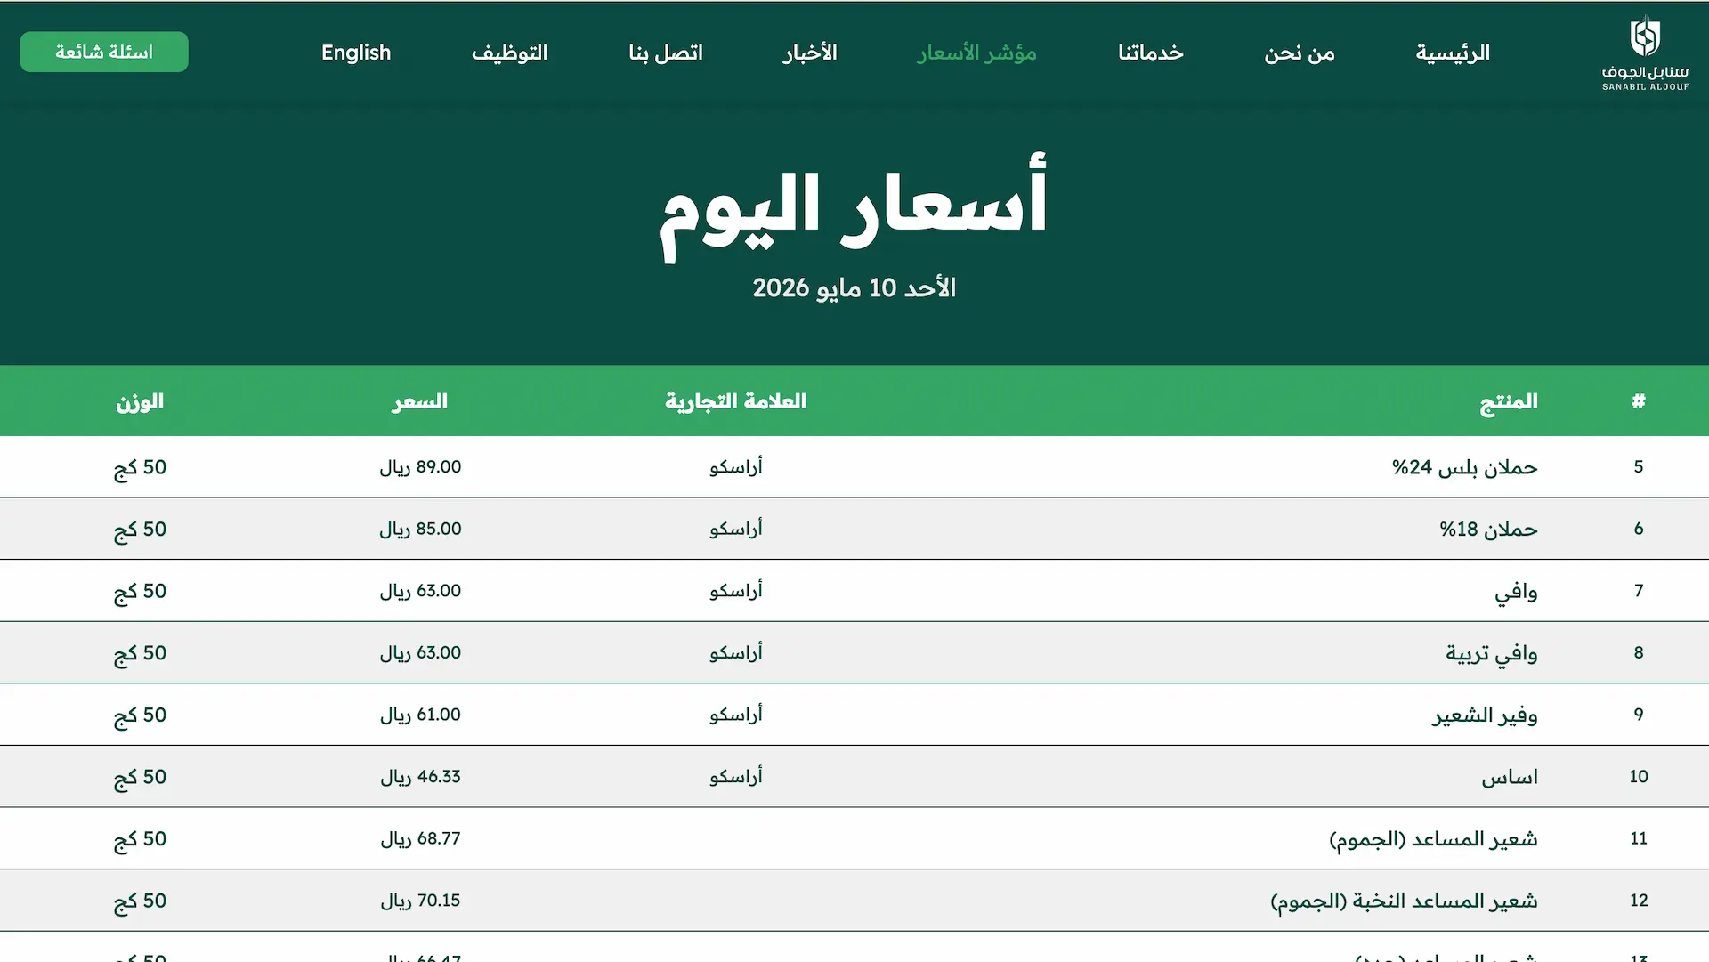Click row number 10

[x=1639, y=777]
